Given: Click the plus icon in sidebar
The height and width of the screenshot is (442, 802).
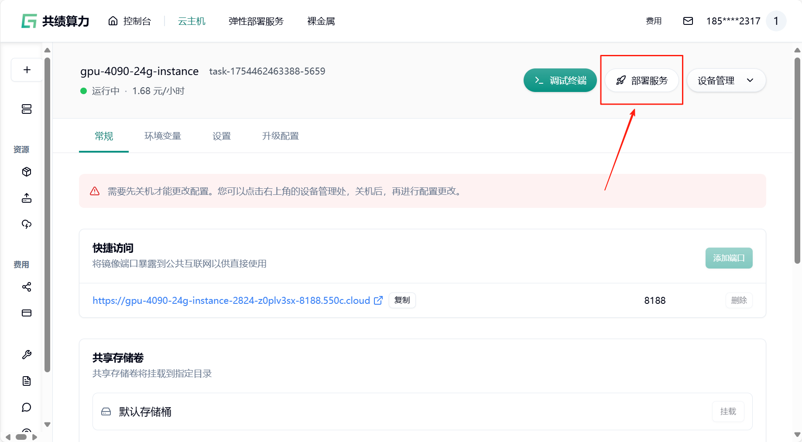Looking at the screenshot, I should click(x=27, y=70).
